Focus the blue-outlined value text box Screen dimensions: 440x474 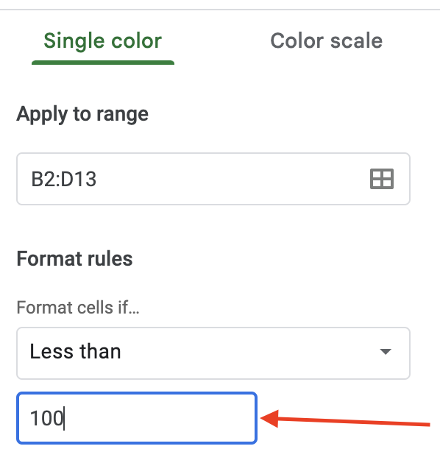[x=137, y=418]
